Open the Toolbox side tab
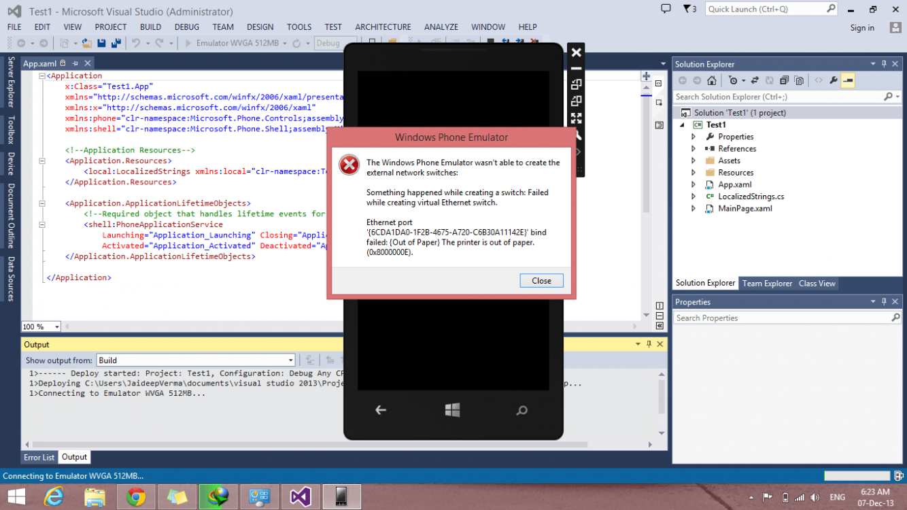This screenshot has width=907, height=510. click(11, 130)
